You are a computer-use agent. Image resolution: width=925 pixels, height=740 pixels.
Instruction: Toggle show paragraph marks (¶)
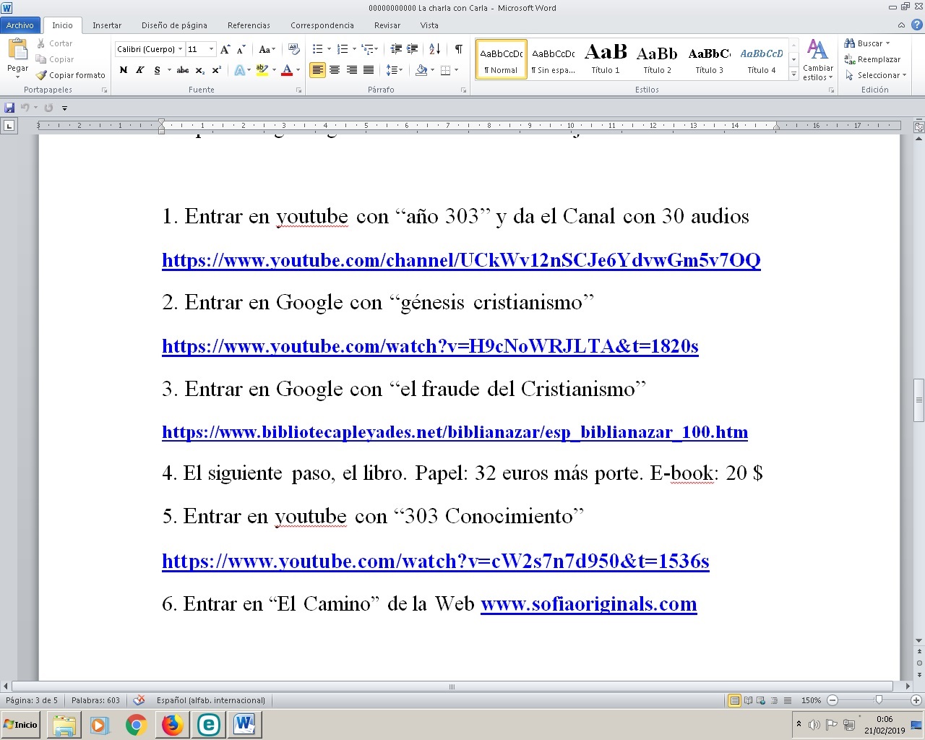pyautogui.click(x=458, y=49)
